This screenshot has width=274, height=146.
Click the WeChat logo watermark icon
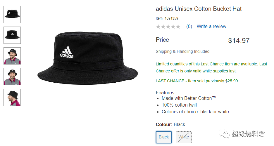point(224,134)
